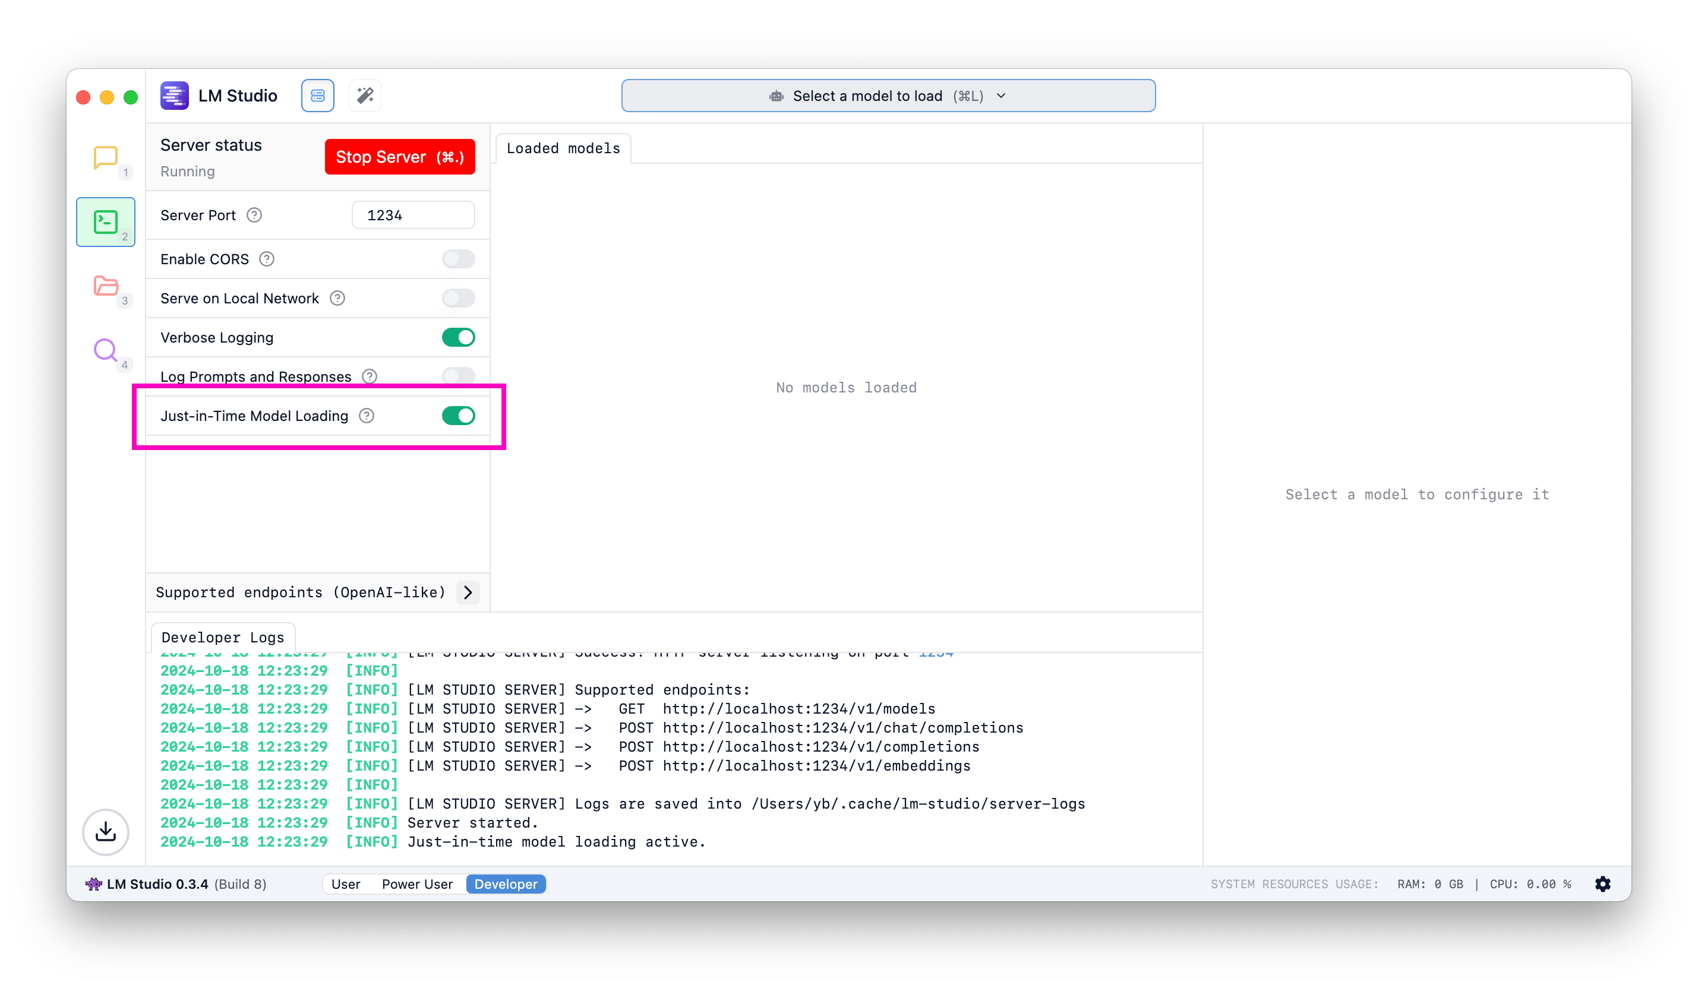This screenshot has width=1698, height=982.
Task: Toggle Enable CORS switch
Action: point(458,259)
